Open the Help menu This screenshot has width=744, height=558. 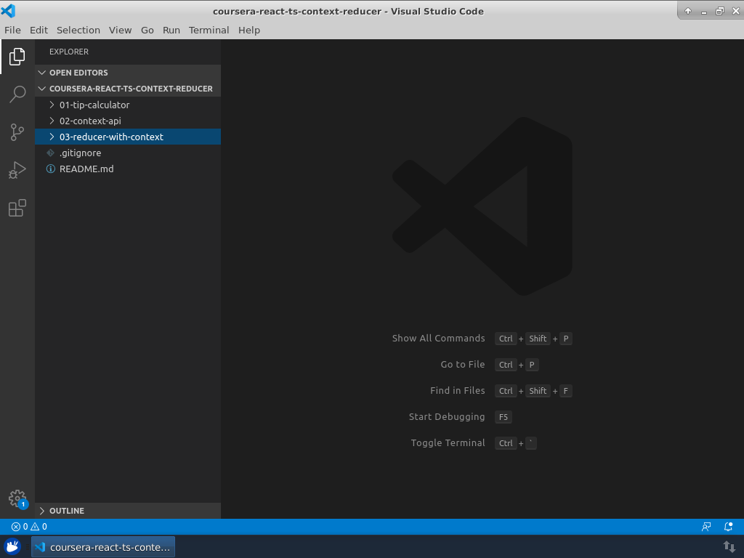[249, 30]
